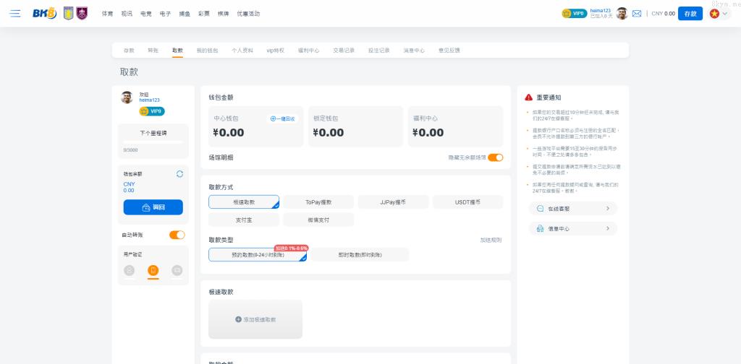This screenshot has height=364, width=741.
Task: Select the orange phone verification icon
Action: click(153, 270)
